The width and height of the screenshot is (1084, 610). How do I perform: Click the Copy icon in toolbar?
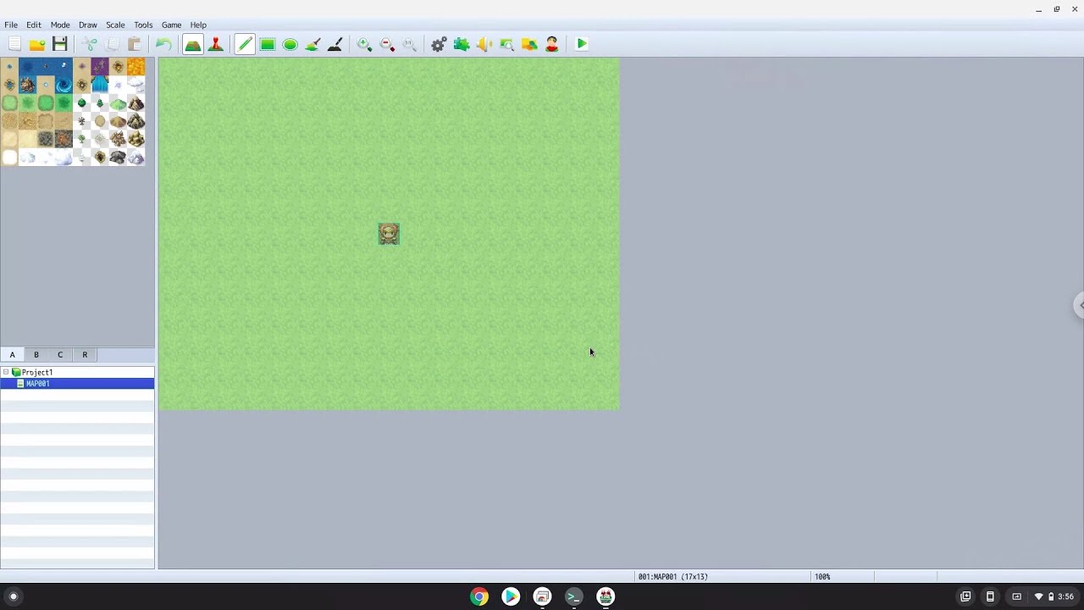point(112,44)
